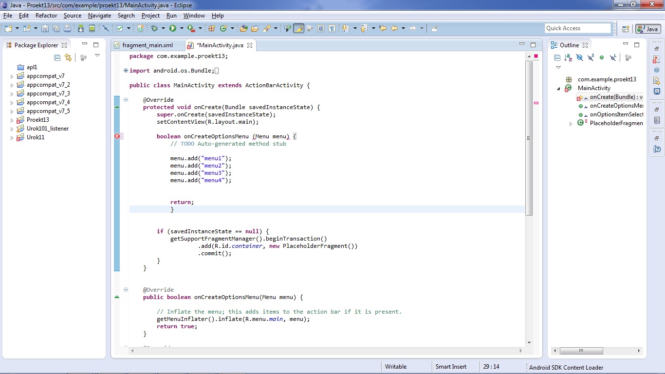Click into the Quick Access field
Image resolution: width=665 pixels, height=374 pixels.
tap(577, 28)
